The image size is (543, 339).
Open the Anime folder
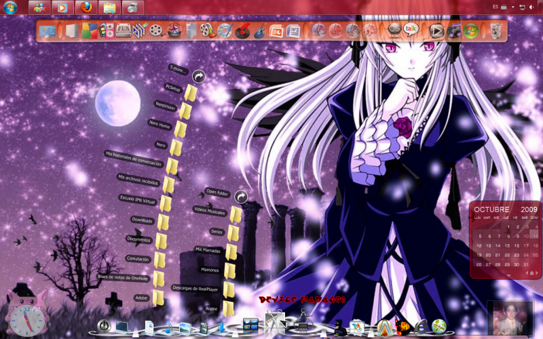[x=228, y=308]
